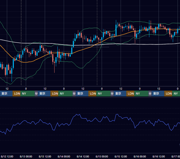The width and height of the screenshot is (180, 159).
Task: Click the 8/14 12:00 date label
Action: click(x=83, y=156)
